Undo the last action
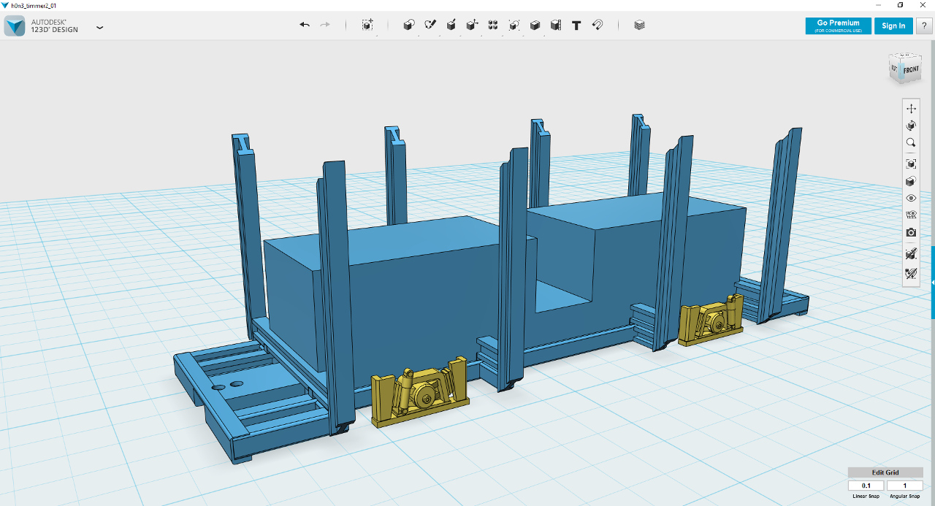 (305, 25)
